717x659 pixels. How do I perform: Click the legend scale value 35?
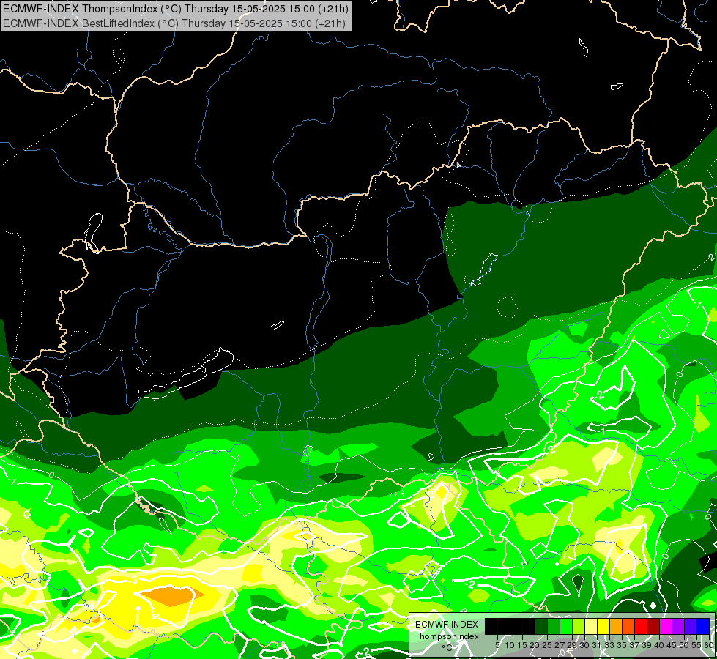point(622,645)
